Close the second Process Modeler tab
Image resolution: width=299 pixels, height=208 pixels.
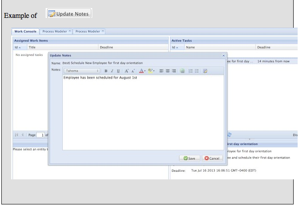103,30
